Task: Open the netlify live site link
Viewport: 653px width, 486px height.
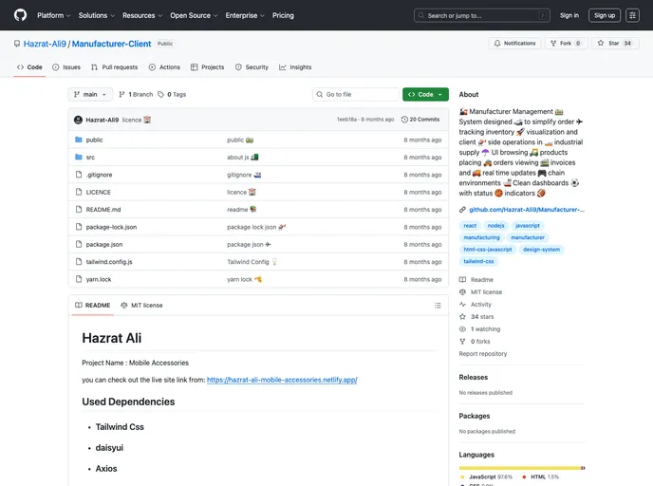Action: coord(282,380)
